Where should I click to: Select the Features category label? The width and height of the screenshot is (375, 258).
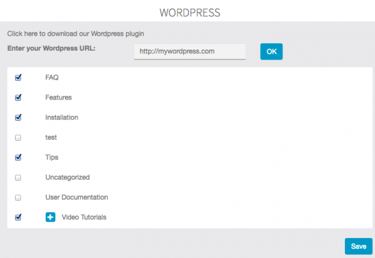pyautogui.click(x=58, y=98)
